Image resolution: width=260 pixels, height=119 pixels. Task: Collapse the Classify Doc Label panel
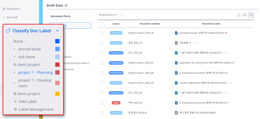pos(57,31)
